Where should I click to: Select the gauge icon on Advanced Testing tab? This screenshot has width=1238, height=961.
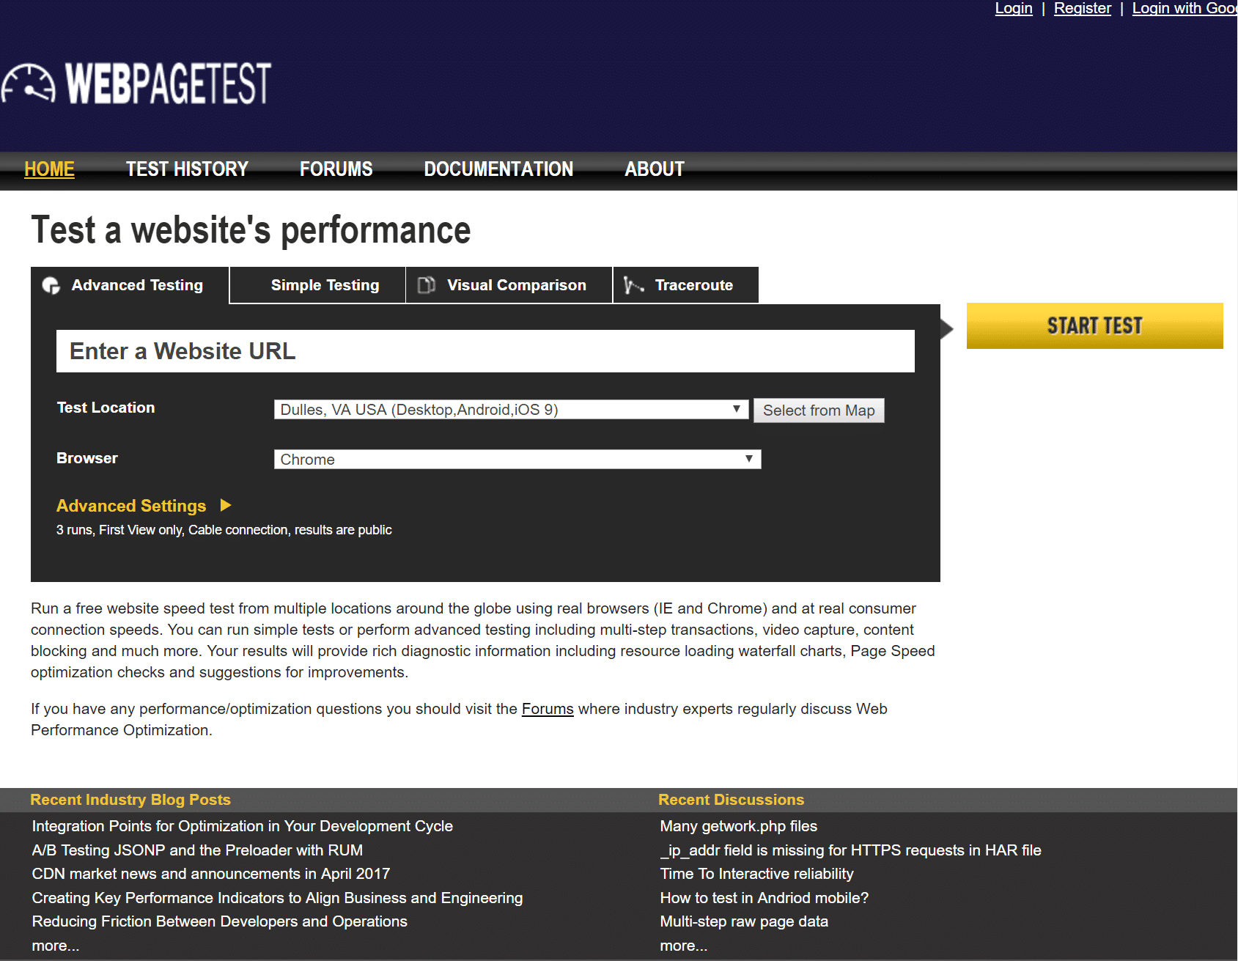[50, 284]
